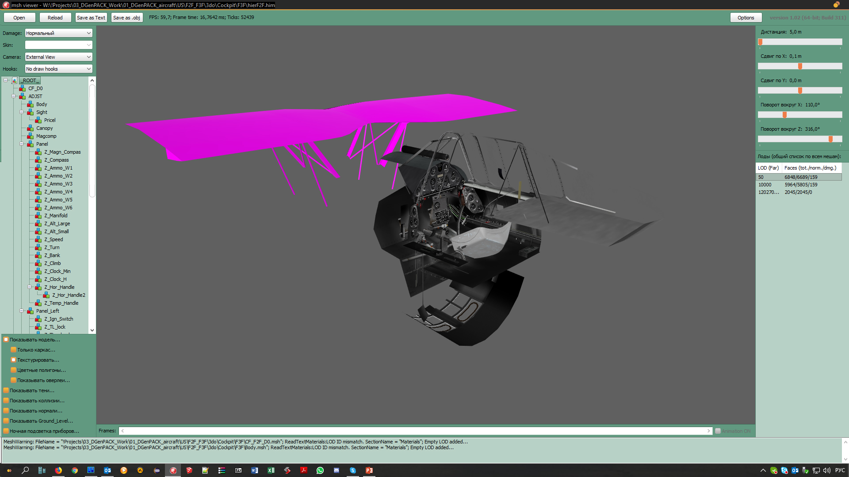Screen dimensions: 849x477
Task: Click the Поворот вокруг X slider handle
Action: pos(784,115)
